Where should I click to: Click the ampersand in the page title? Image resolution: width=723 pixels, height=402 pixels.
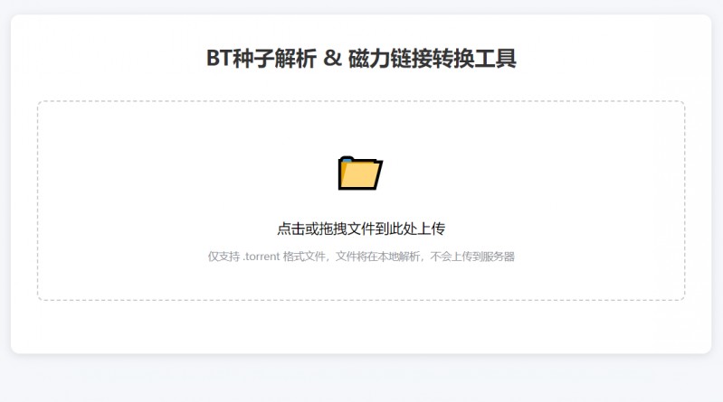pyautogui.click(x=332, y=59)
